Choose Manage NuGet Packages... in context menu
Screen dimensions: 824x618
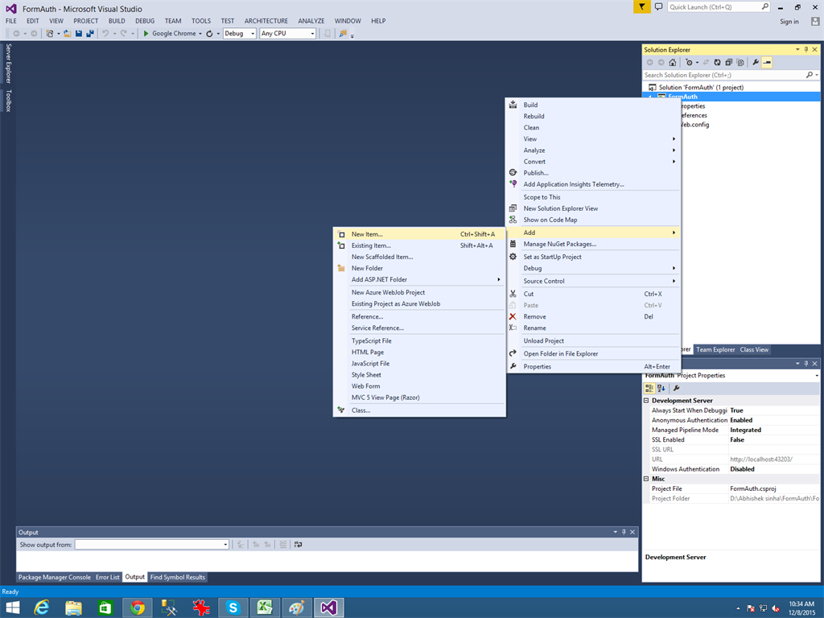[559, 244]
